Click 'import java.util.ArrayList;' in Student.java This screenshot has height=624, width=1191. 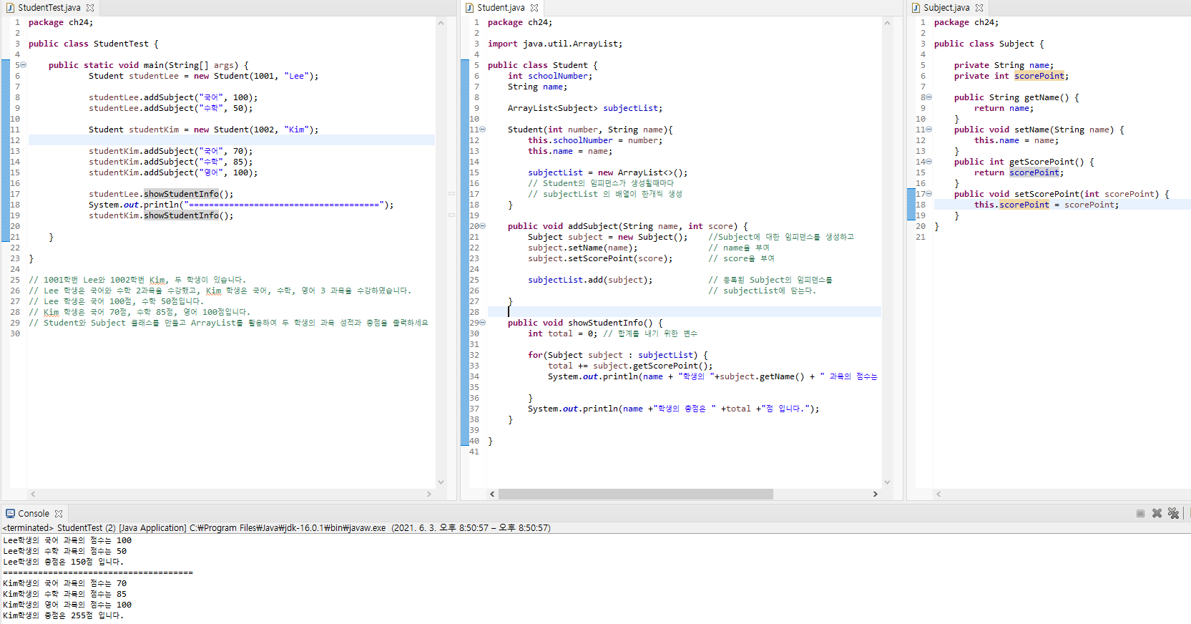[555, 44]
